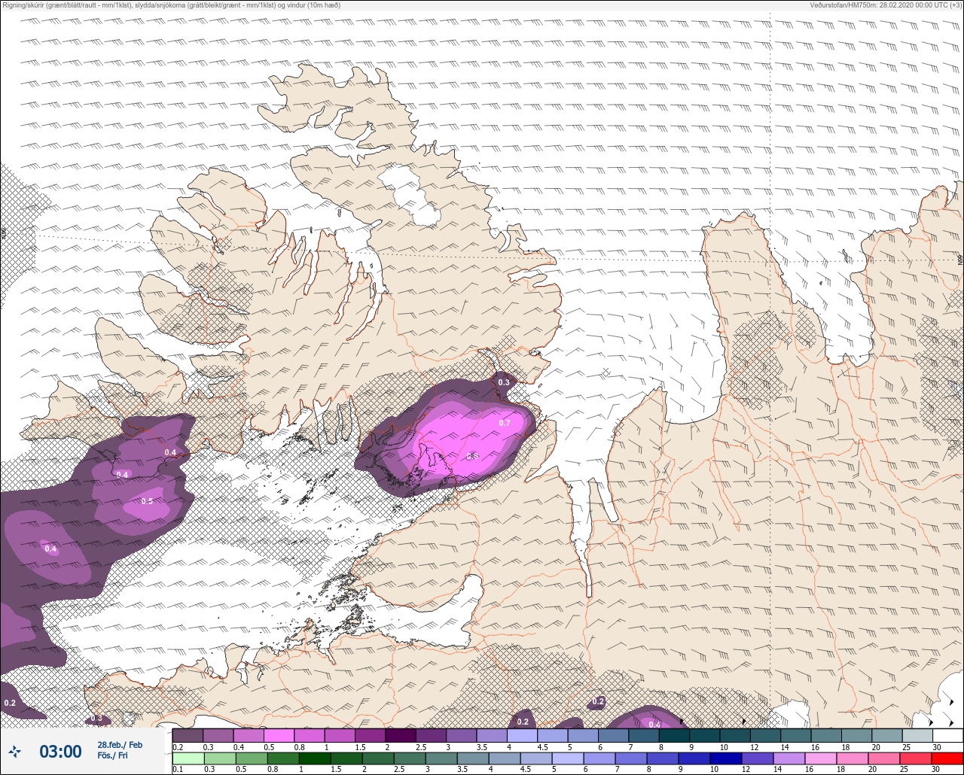964x775 pixels.
Task: Pick the dark teal swatch above upper 9
Action: coord(705,735)
